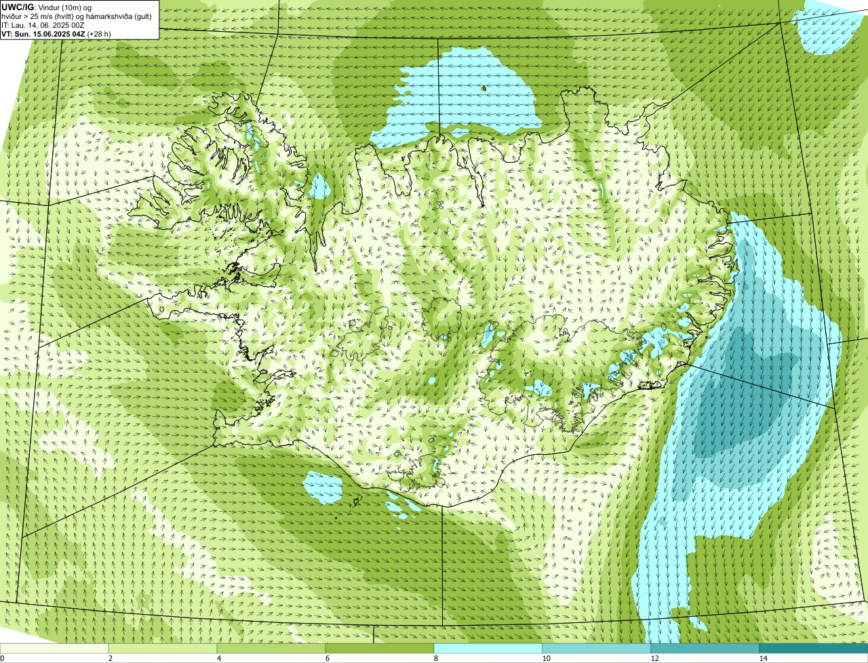
Task: Click the 0–2 pale yellow color bar segment
Action: (x=54, y=648)
